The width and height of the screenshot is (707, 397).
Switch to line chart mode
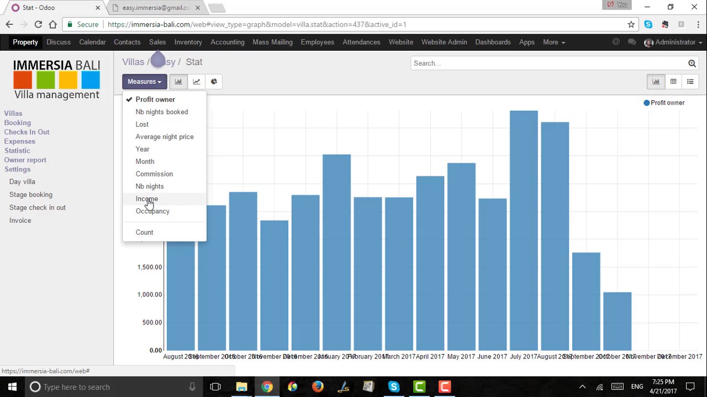point(196,82)
